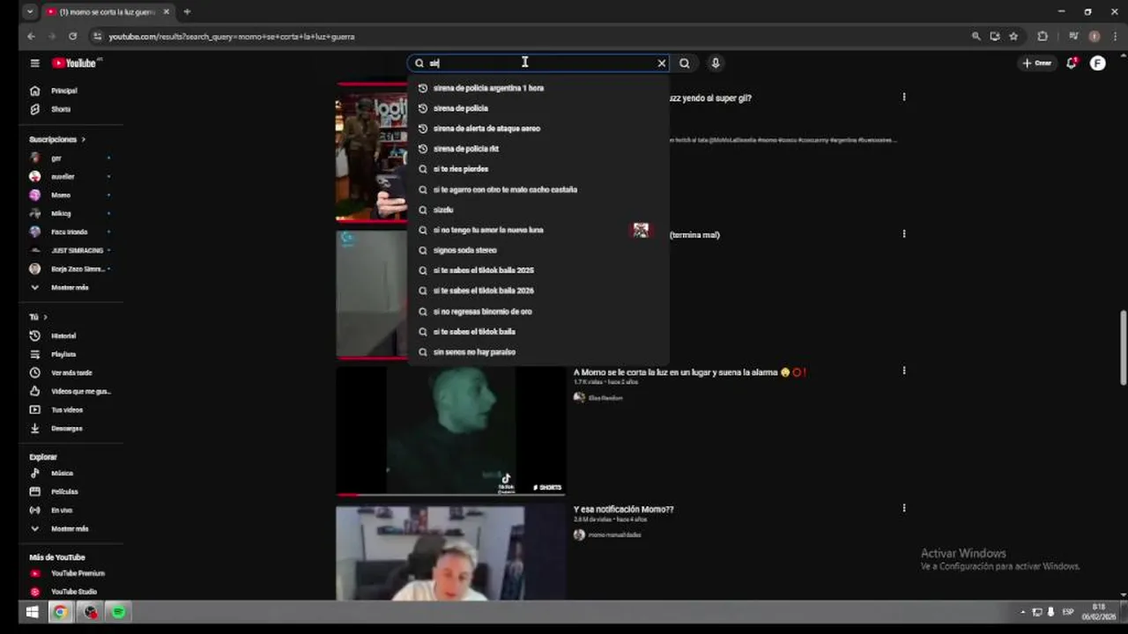Viewport: 1128px width, 634px height.
Task: Open the Momo subscription channel
Action: pyautogui.click(x=61, y=195)
